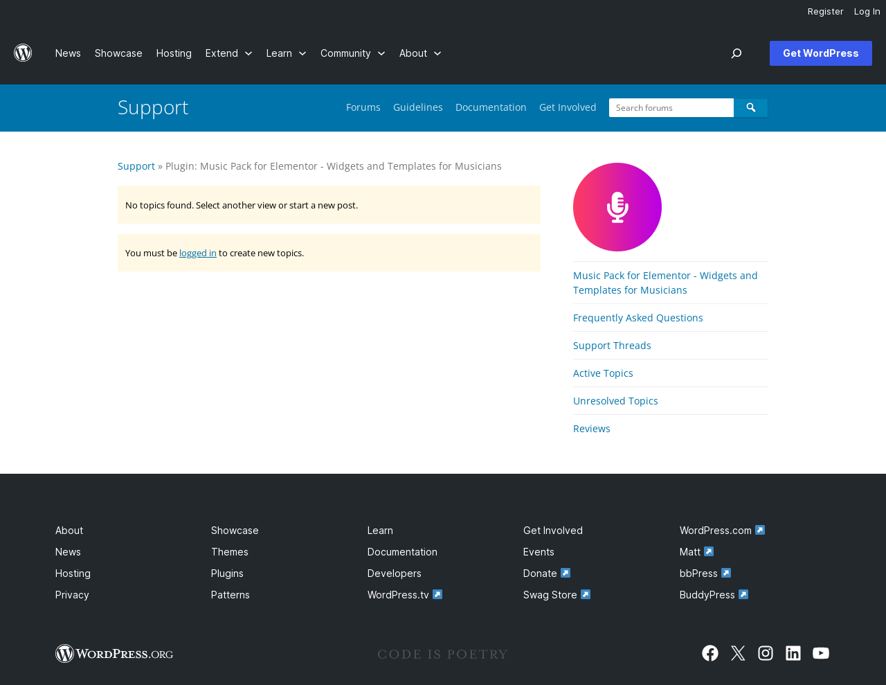Image resolution: width=886 pixels, height=685 pixels.
Task: Click the WordPress.org footer logo
Action: tap(114, 654)
